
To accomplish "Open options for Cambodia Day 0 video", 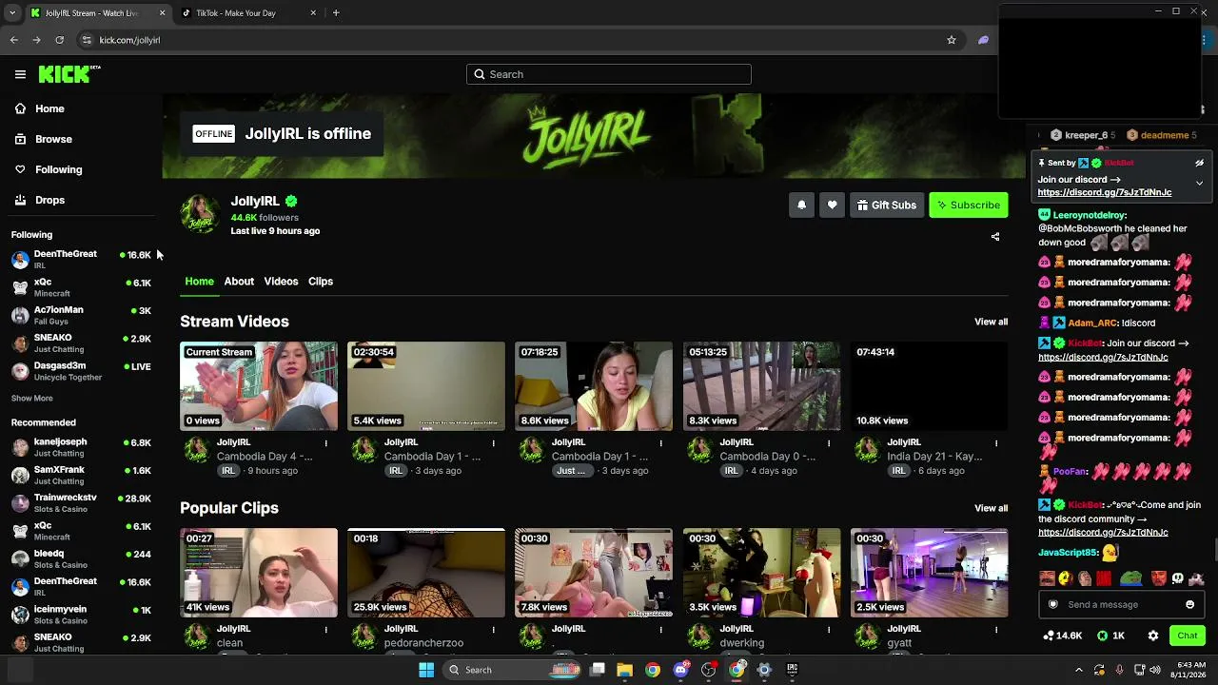I will pos(829,442).
